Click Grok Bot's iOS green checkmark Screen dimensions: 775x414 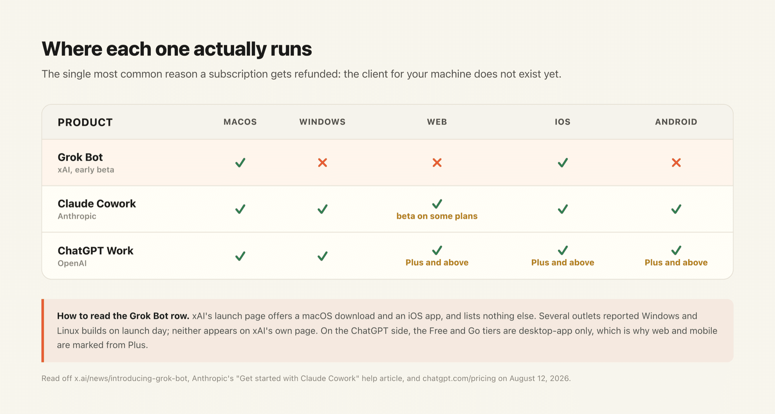click(563, 162)
